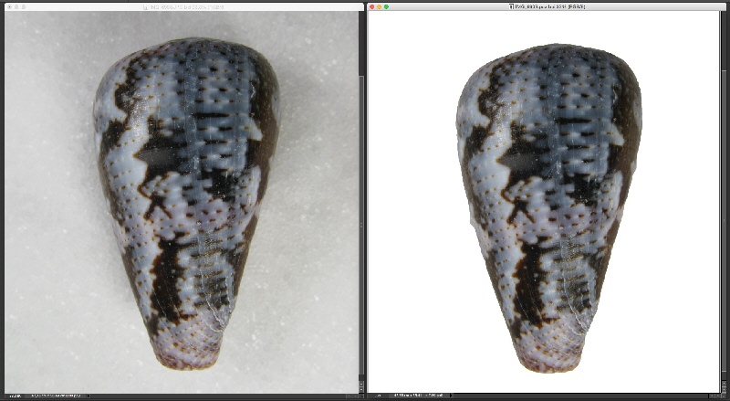Screen dimensions: 730x401
Task: Click the vertical scrollbar of right window
Action: point(725,201)
